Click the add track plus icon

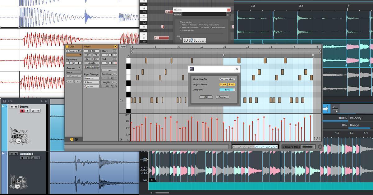[42, 101]
